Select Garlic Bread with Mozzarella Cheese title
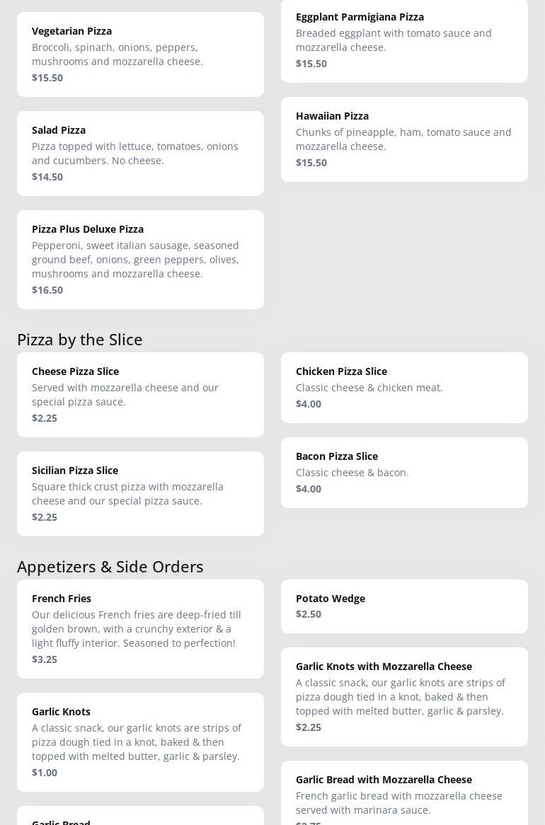Image resolution: width=545 pixels, height=825 pixels. [384, 780]
